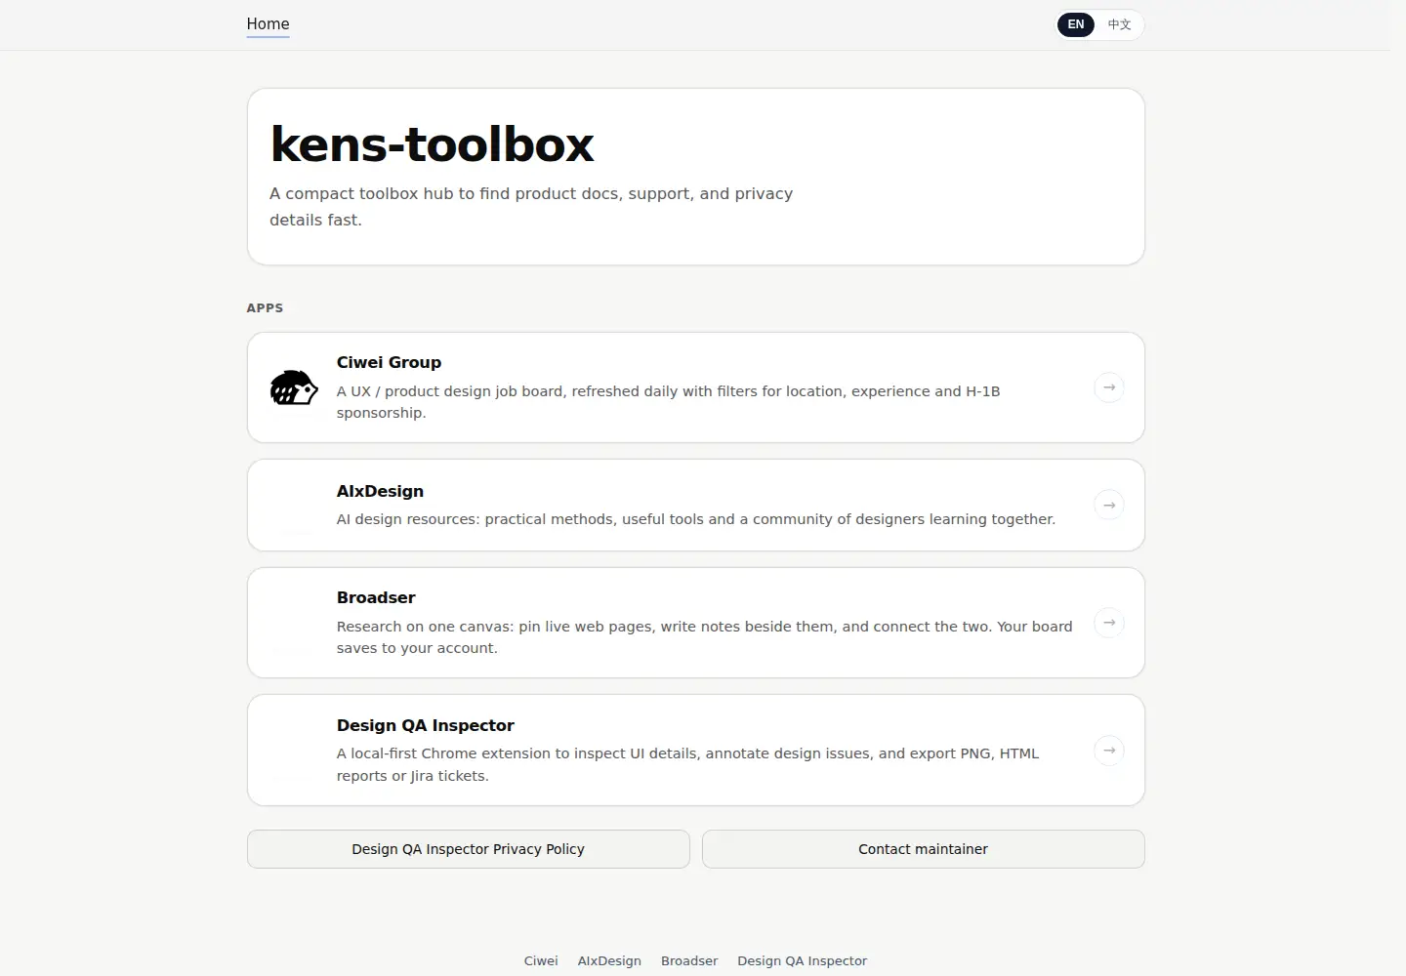This screenshot has height=976, width=1406.
Task: Click the Broadser research canvas description
Action: [x=705, y=637]
